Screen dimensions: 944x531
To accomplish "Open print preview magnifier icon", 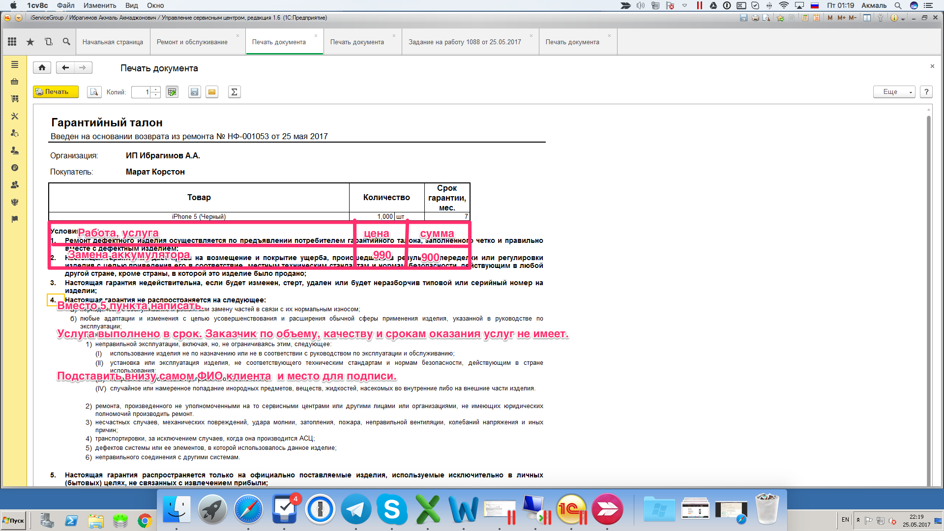I will [x=94, y=92].
